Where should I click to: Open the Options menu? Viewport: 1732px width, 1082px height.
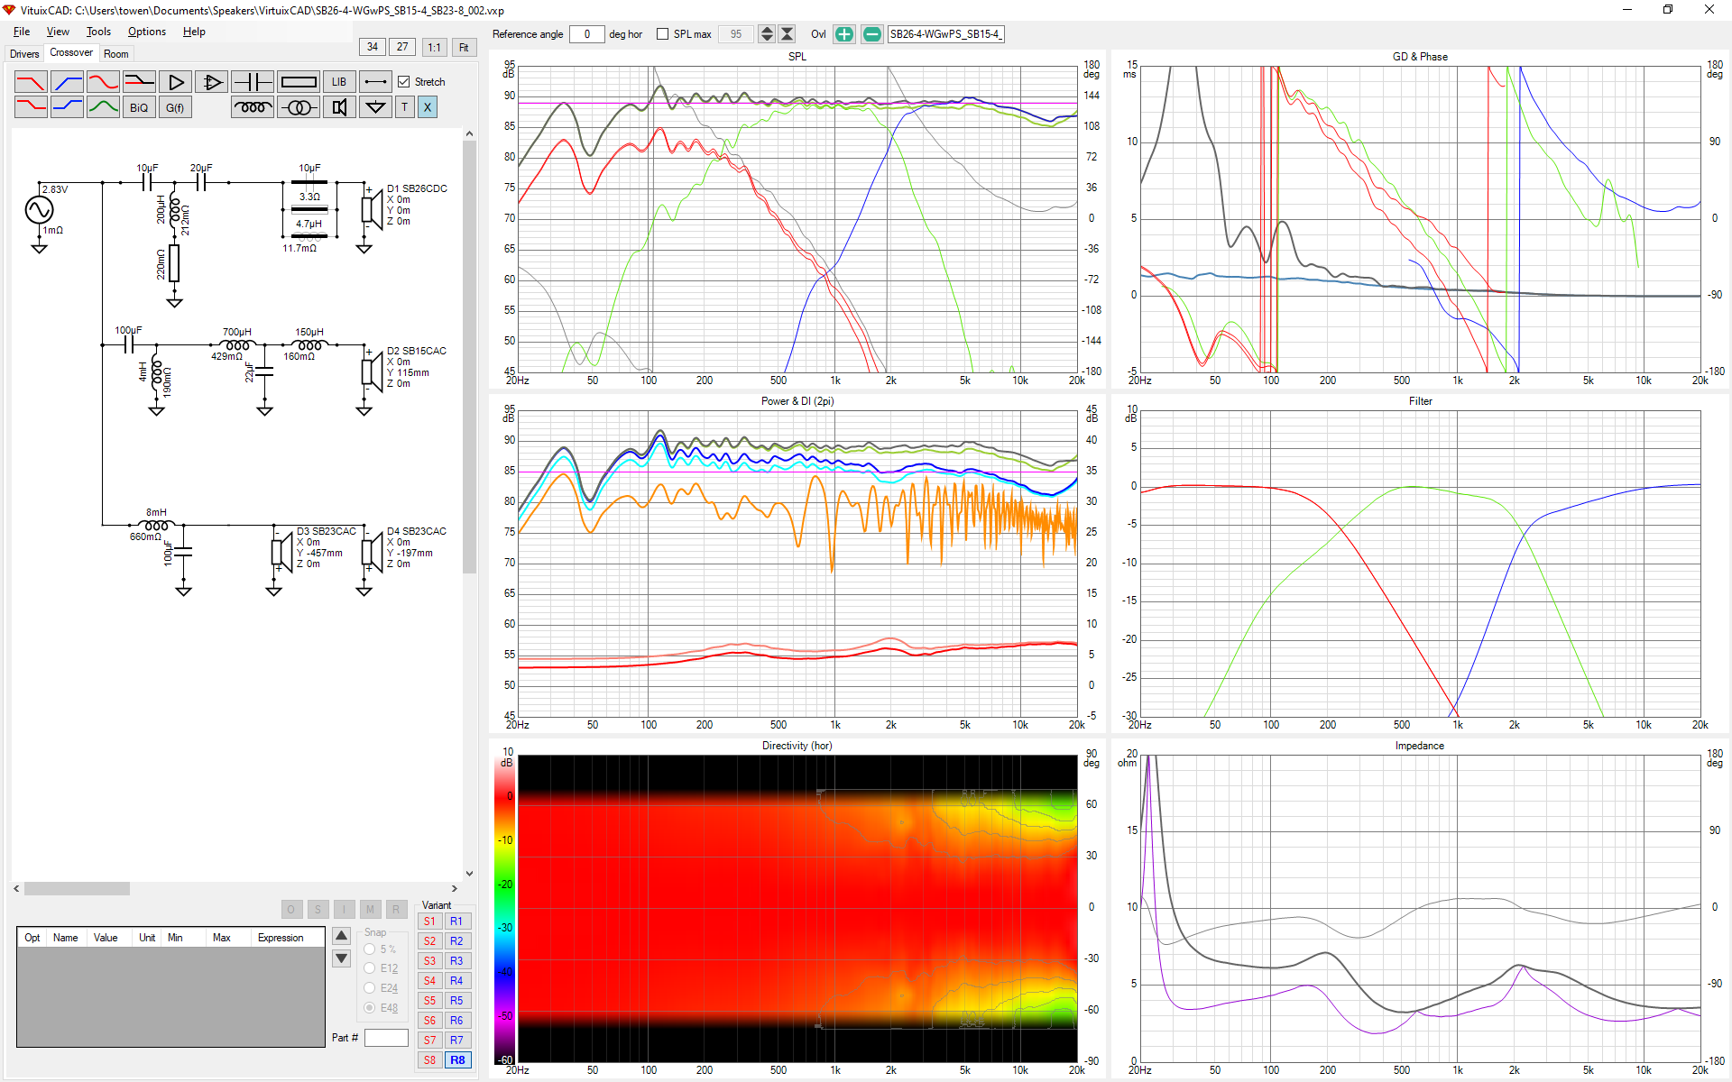tap(147, 32)
